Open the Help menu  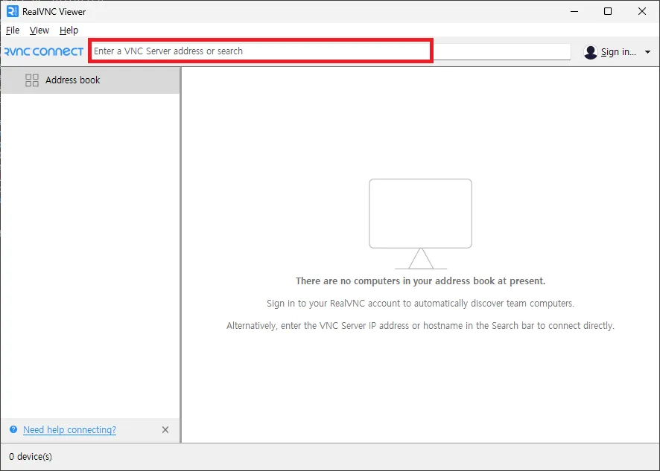69,31
